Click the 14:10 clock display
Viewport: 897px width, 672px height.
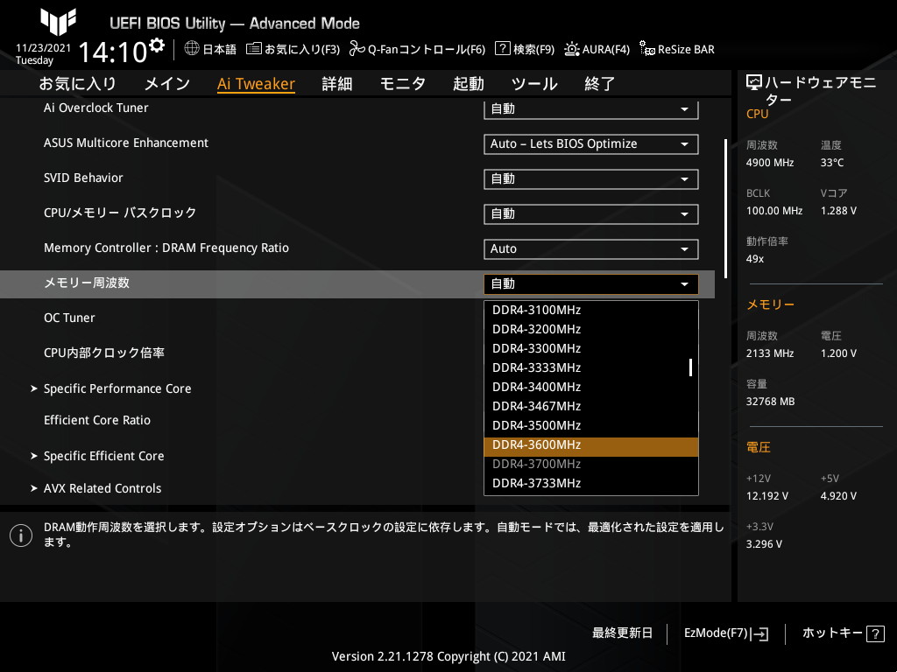(113, 52)
